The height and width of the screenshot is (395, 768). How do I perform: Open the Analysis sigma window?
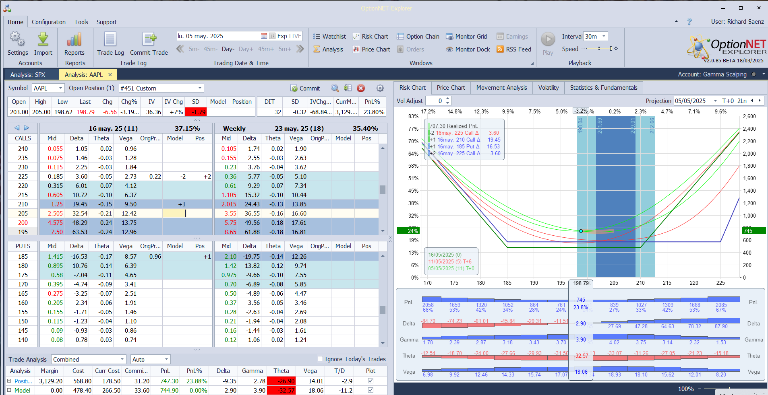point(328,49)
